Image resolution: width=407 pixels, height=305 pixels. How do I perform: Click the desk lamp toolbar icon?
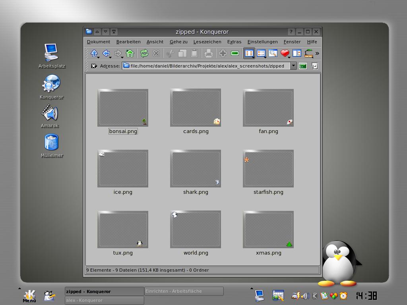[x=308, y=53]
